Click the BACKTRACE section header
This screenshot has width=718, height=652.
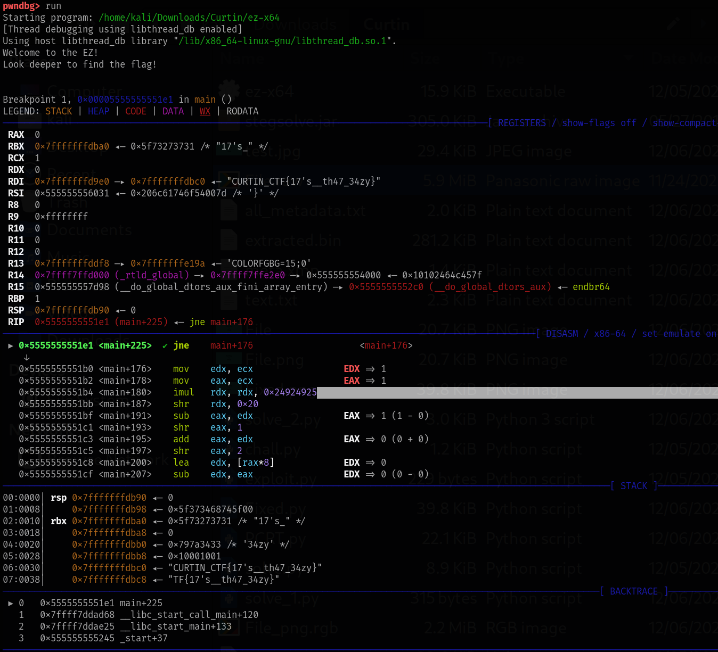pos(634,591)
